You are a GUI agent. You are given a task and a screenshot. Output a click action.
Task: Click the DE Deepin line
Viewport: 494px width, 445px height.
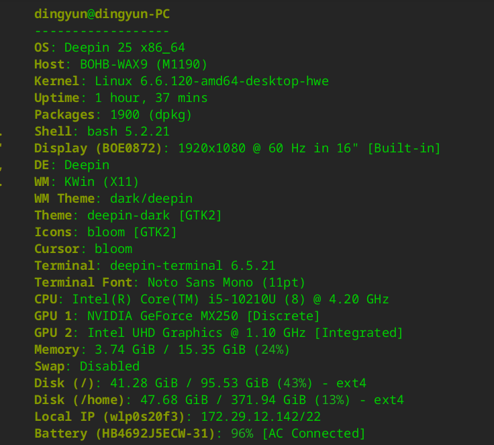72,165
